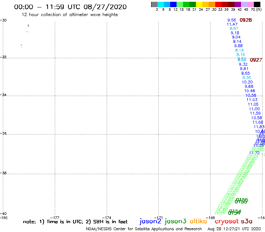
Task: Click the 10.48 wave height value
Action: click(250, 91)
